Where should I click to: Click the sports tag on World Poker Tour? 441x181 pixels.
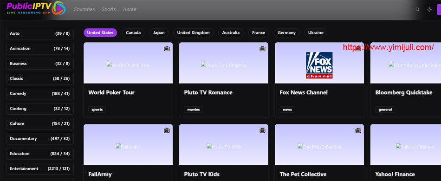click(x=97, y=110)
